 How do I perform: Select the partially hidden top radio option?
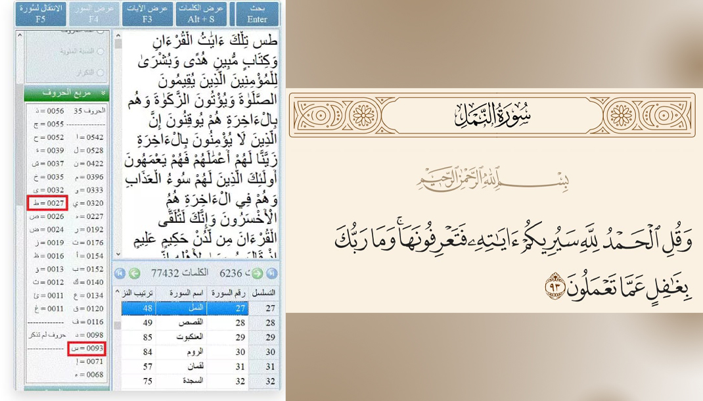click(x=101, y=31)
